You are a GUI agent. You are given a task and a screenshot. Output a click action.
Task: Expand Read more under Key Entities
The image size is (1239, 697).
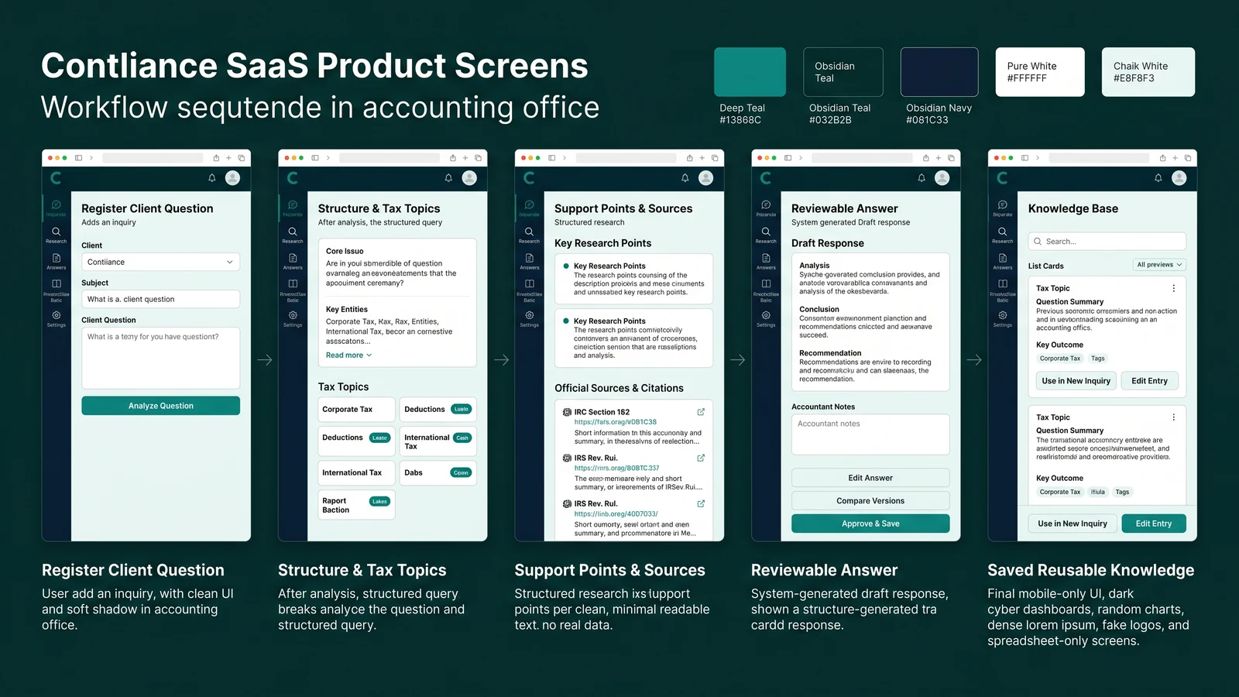click(x=348, y=355)
